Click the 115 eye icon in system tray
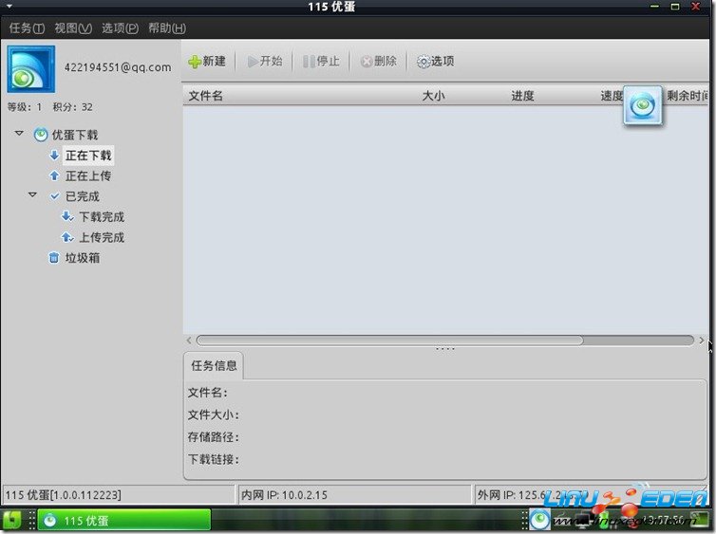 click(x=539, y=520)
